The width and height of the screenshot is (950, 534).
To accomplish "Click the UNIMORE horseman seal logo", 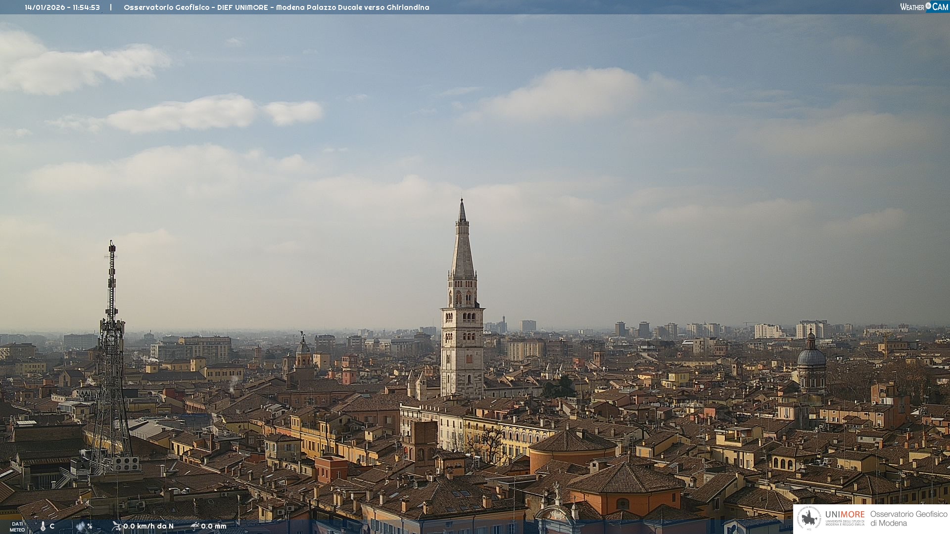I will tap(809, 518).
